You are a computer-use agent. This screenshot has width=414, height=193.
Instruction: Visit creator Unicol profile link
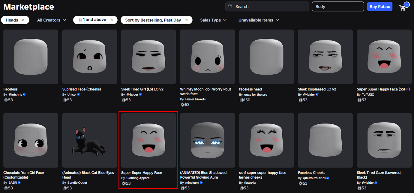[x=72, y=94]
